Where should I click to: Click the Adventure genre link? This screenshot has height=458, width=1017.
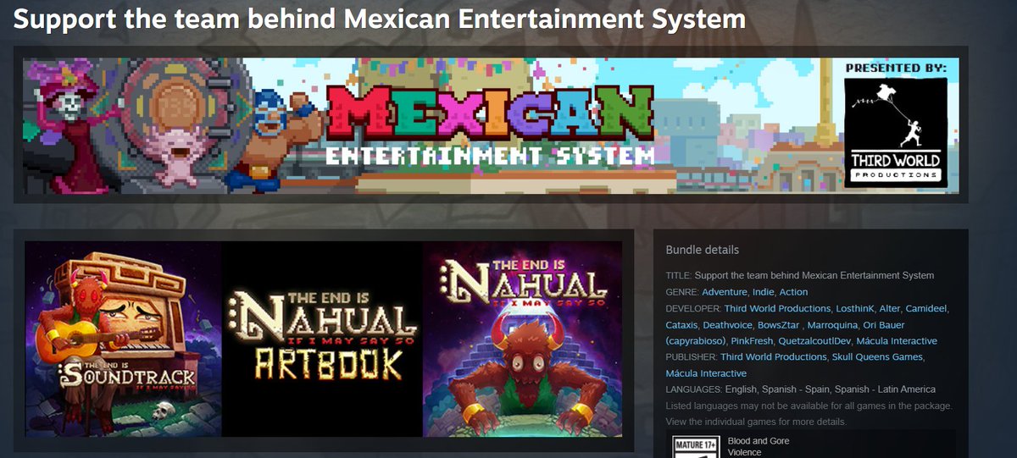725,292
